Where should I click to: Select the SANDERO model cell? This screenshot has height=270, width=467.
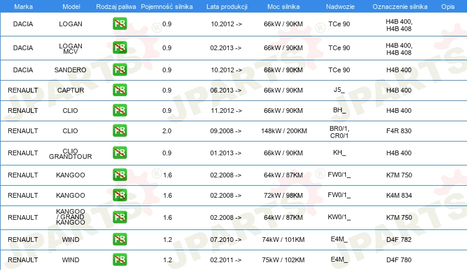click(70, 70)
